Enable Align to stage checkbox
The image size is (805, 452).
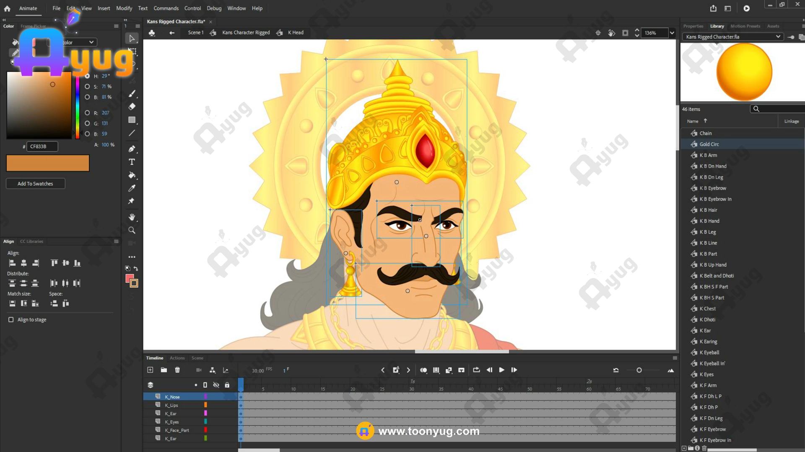pyautogui.click(x=11, y=320)
